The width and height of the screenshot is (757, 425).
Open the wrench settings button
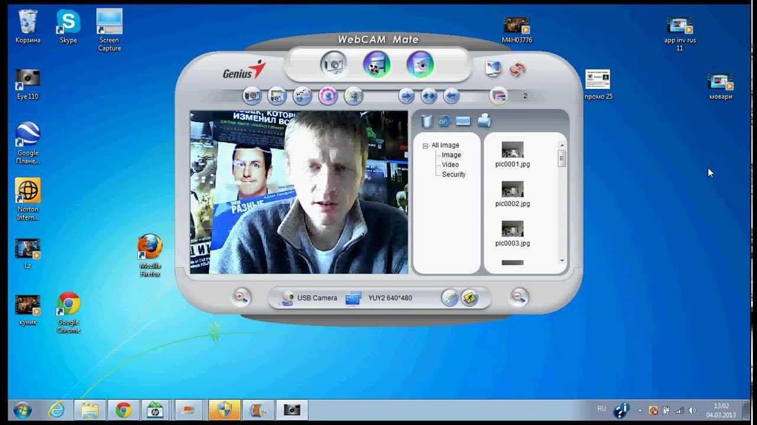(450, 297)
